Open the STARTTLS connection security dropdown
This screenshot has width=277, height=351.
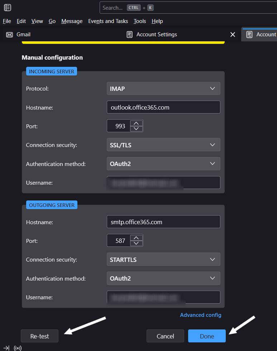pos(163,259)
